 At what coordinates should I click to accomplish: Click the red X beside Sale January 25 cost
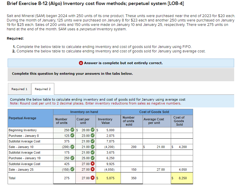[92, 170]
